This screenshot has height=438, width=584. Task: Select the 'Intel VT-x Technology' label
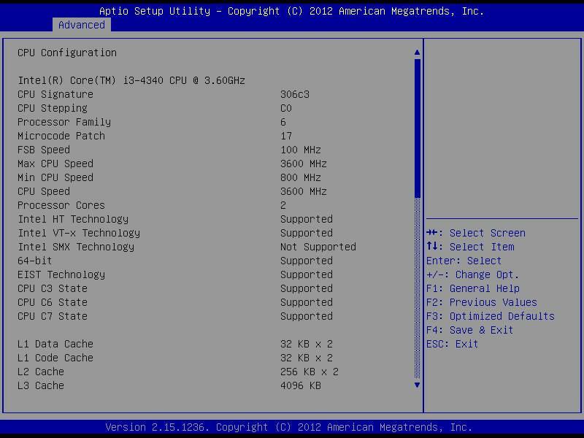pyautogui.click(x=79, y=233)
